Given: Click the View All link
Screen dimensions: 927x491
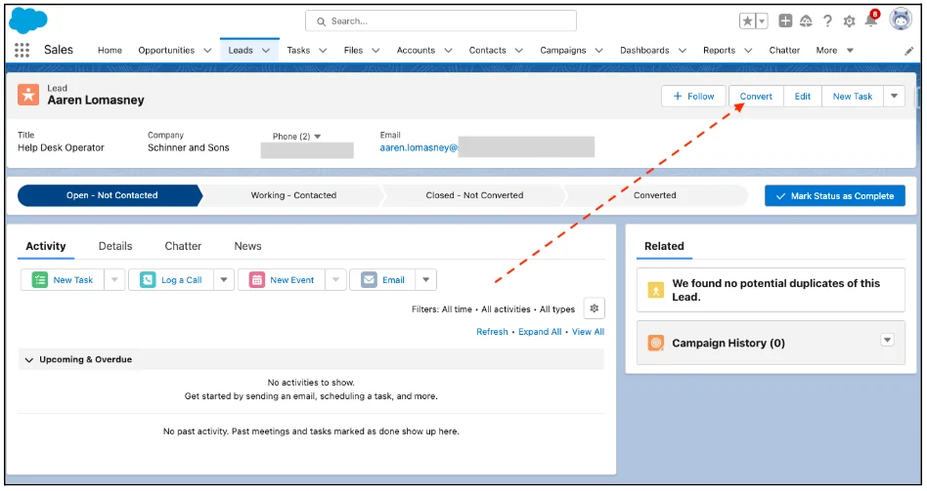Looking at the screenshot, I should (x=588, y=332).
